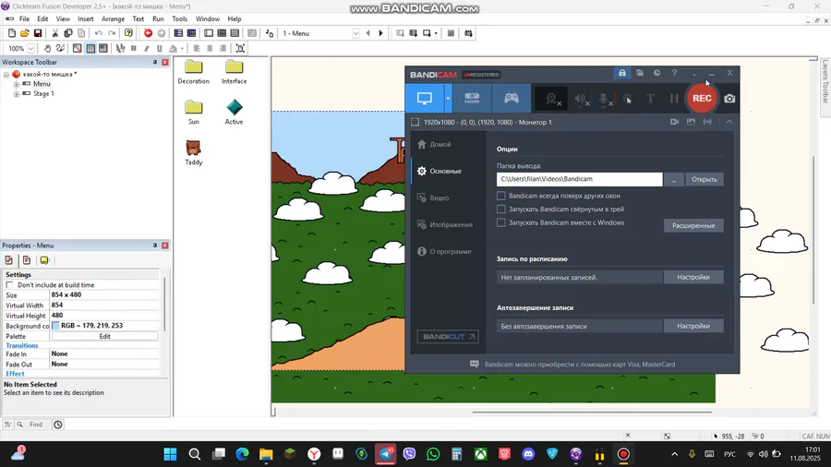
Task: Open the Decoration folder in library
Action: click(x=194, y=71)
